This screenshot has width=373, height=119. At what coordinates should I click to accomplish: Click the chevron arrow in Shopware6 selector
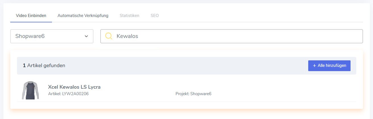click(x=86, y=36)
